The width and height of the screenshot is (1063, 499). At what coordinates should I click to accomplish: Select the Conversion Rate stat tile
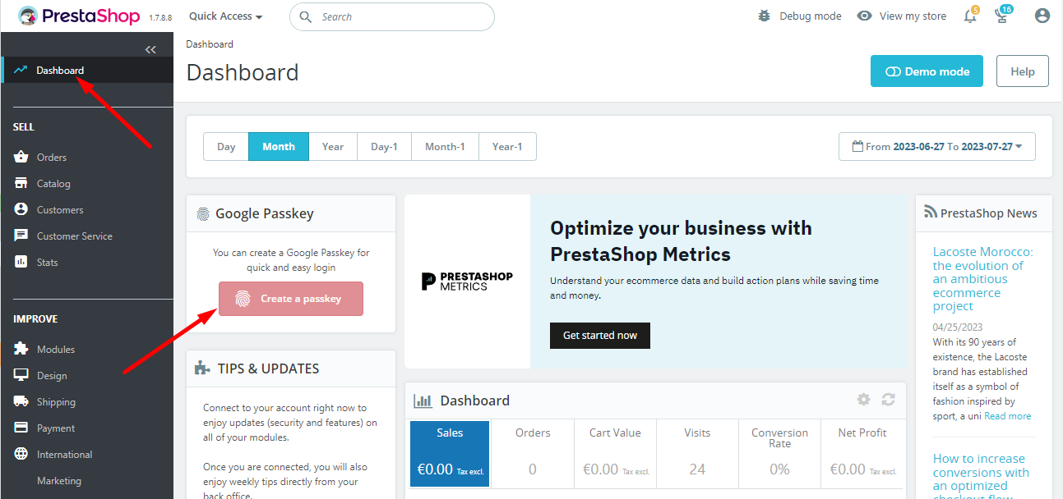pos(779,455)
